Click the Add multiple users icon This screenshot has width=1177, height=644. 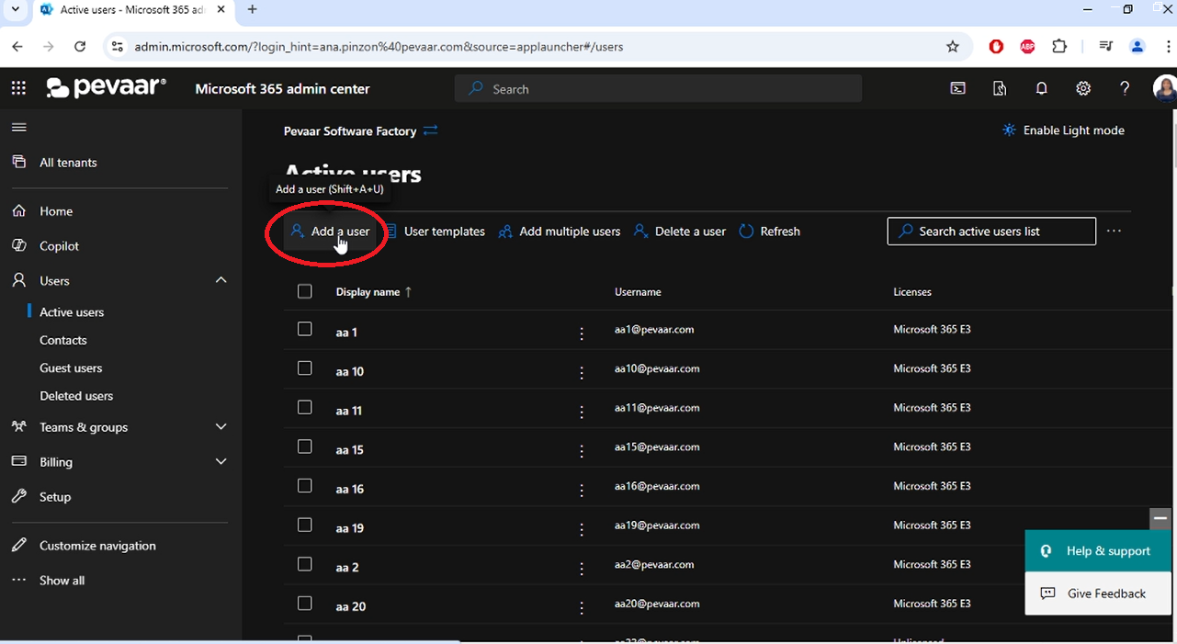pyautogui.click(x=505, y=232)
